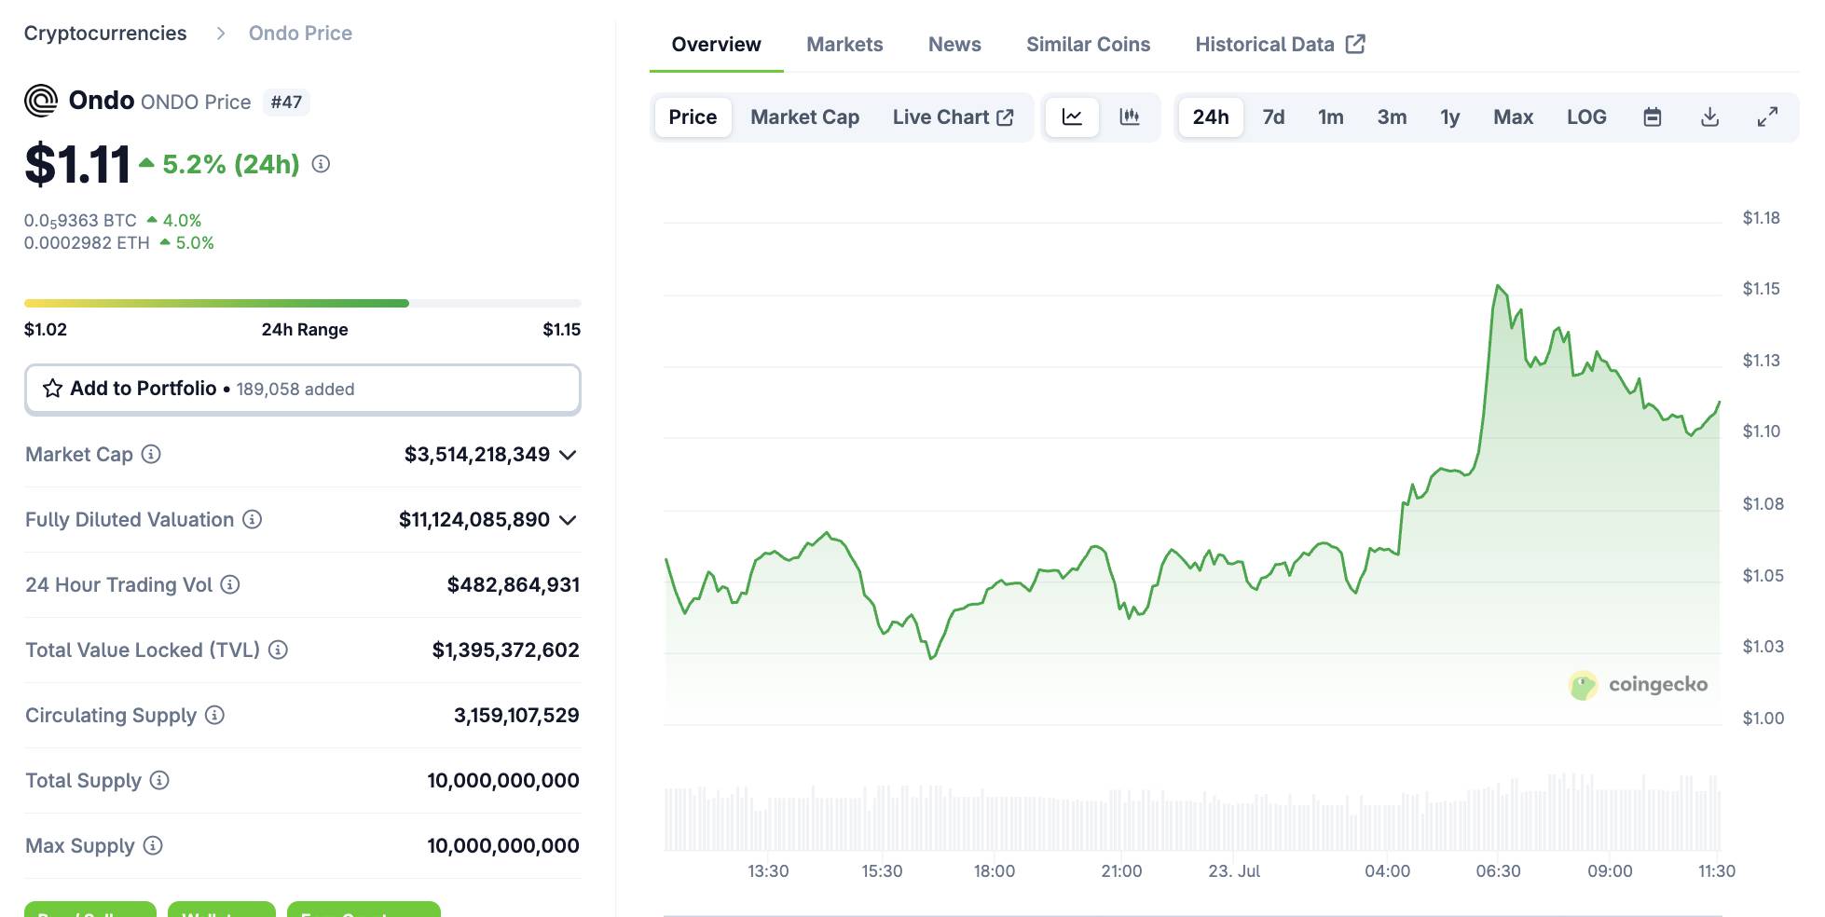Switch chart to 1y range
Screen dimensions: 1825x917
coord(1449,117)
